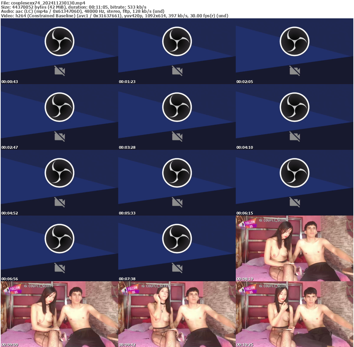Click the FOLLOW US badge at 00:08:19
Viewport: 354px width, 347px height.
(x=250, y=224)
